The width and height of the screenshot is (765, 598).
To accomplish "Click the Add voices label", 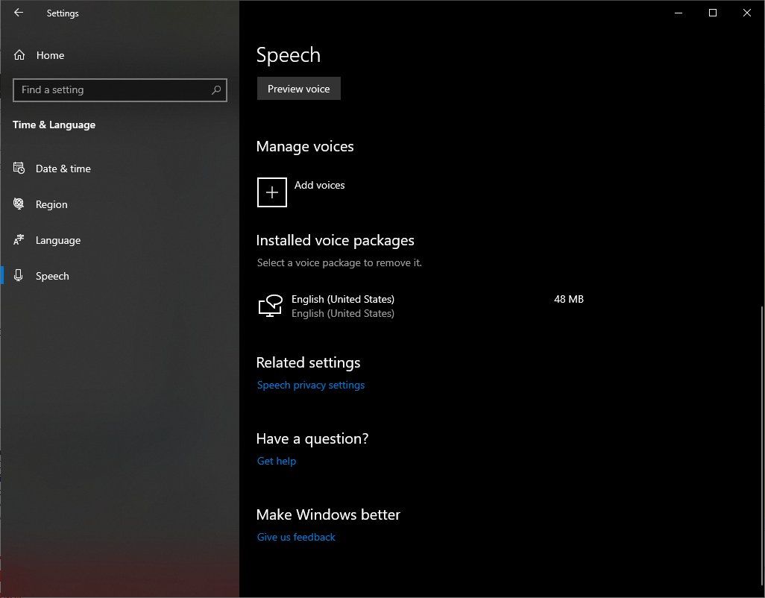I will point(320,185).
